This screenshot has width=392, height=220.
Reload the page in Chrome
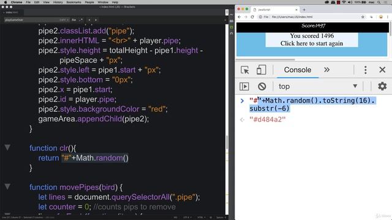point(252,17)
